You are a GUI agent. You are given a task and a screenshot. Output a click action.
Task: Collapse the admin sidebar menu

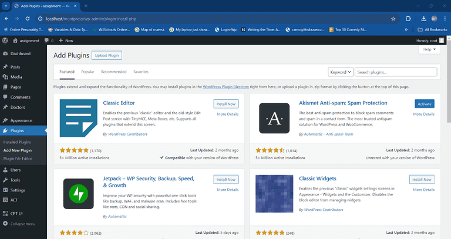pos(19,224)
